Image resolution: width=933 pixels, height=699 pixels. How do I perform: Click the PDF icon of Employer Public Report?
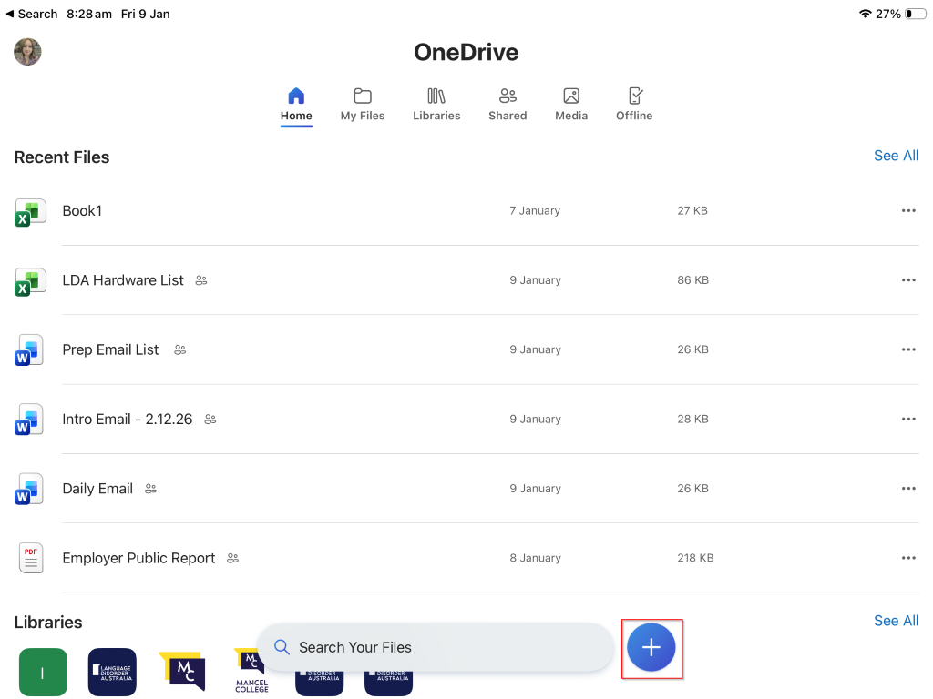(31, 558)
